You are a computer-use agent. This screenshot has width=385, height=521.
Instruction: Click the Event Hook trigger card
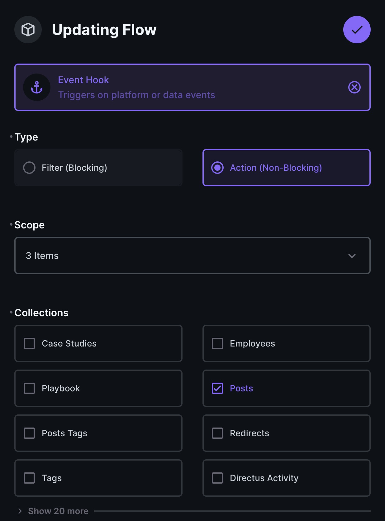[x=192, y=87]
